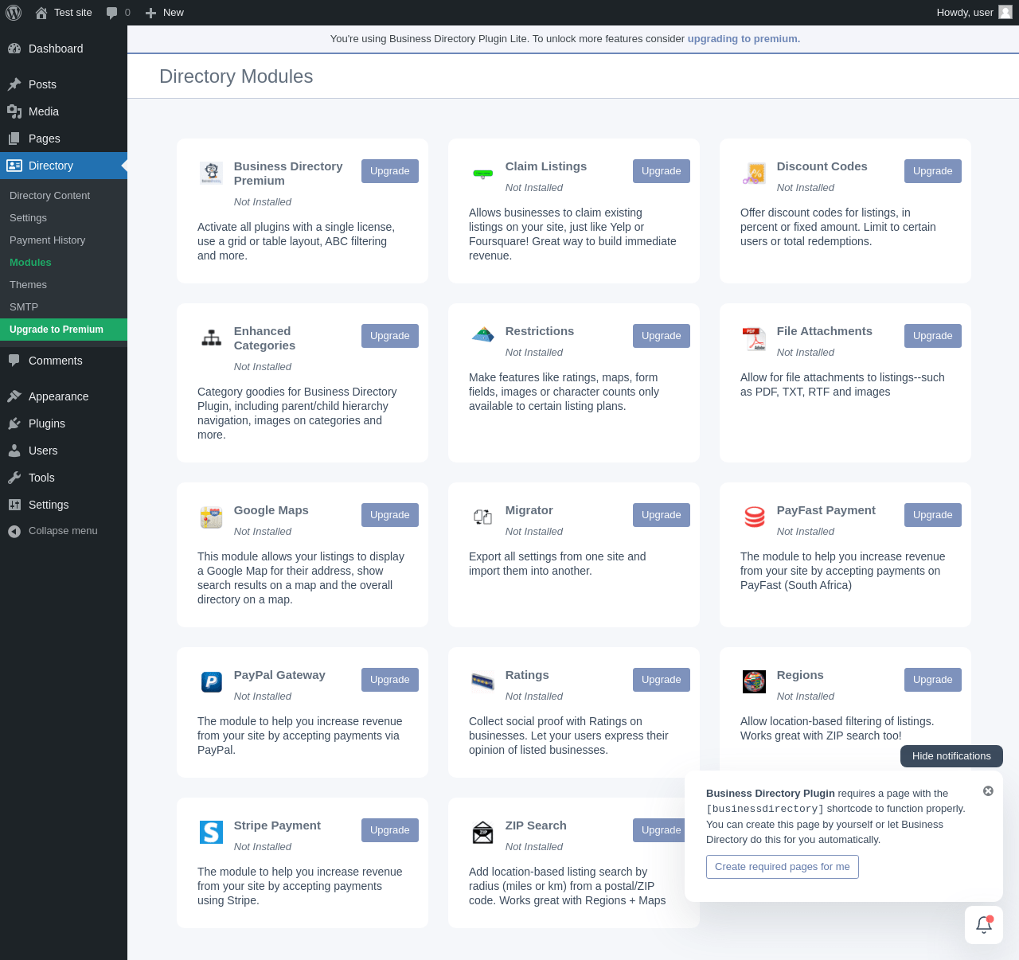Click the Stripe Payment module icon
This screenshot has height=960, width=1019.
coord(211,832)
